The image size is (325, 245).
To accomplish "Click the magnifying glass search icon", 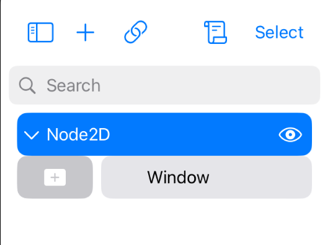I will [x=27, y=85].
